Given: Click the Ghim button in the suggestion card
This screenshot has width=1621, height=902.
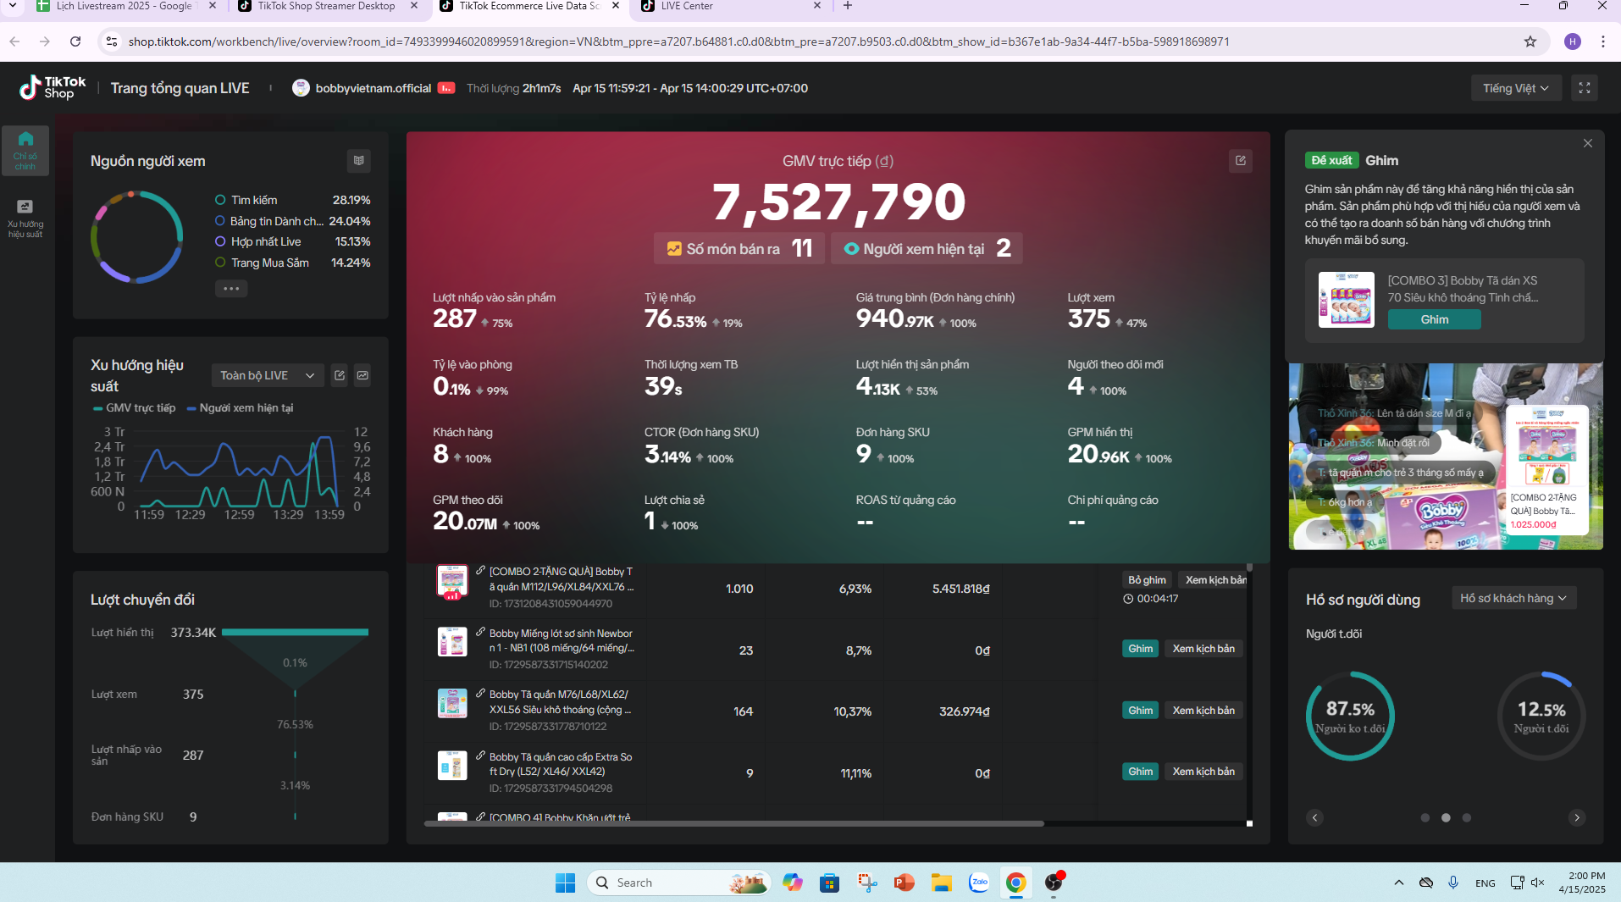Looking at the screenshot, I should click(1435, 319).
